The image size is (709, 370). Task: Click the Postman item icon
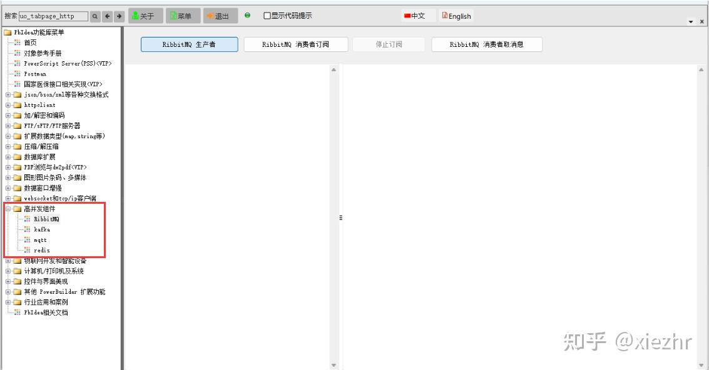click(17, 74)
